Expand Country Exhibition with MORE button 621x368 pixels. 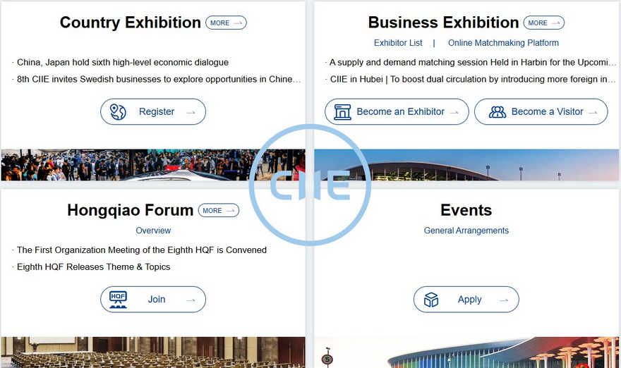coord(226,23)
